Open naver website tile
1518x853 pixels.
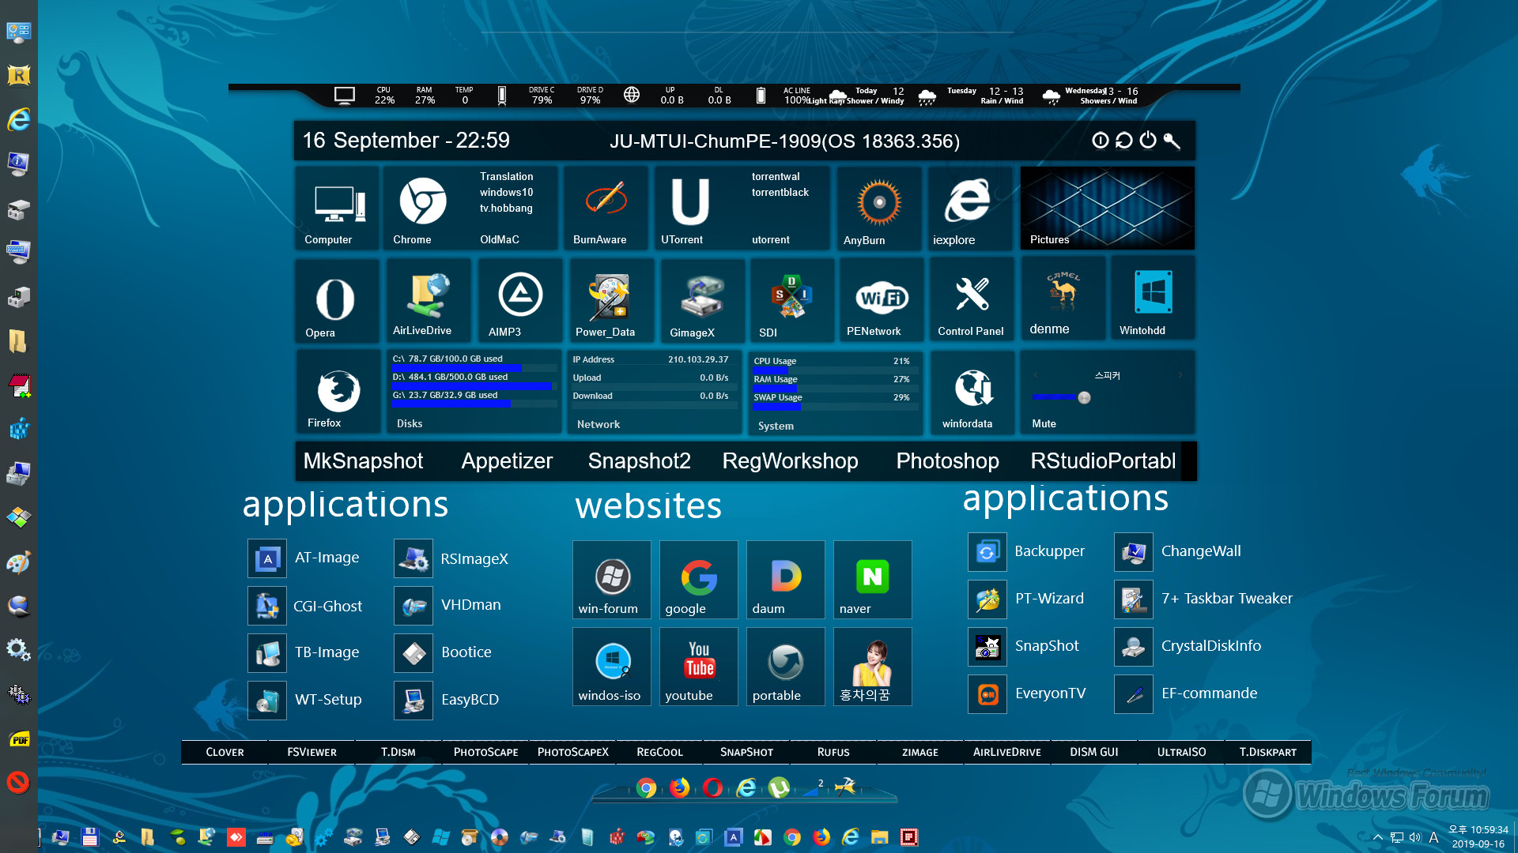point(872,580)
